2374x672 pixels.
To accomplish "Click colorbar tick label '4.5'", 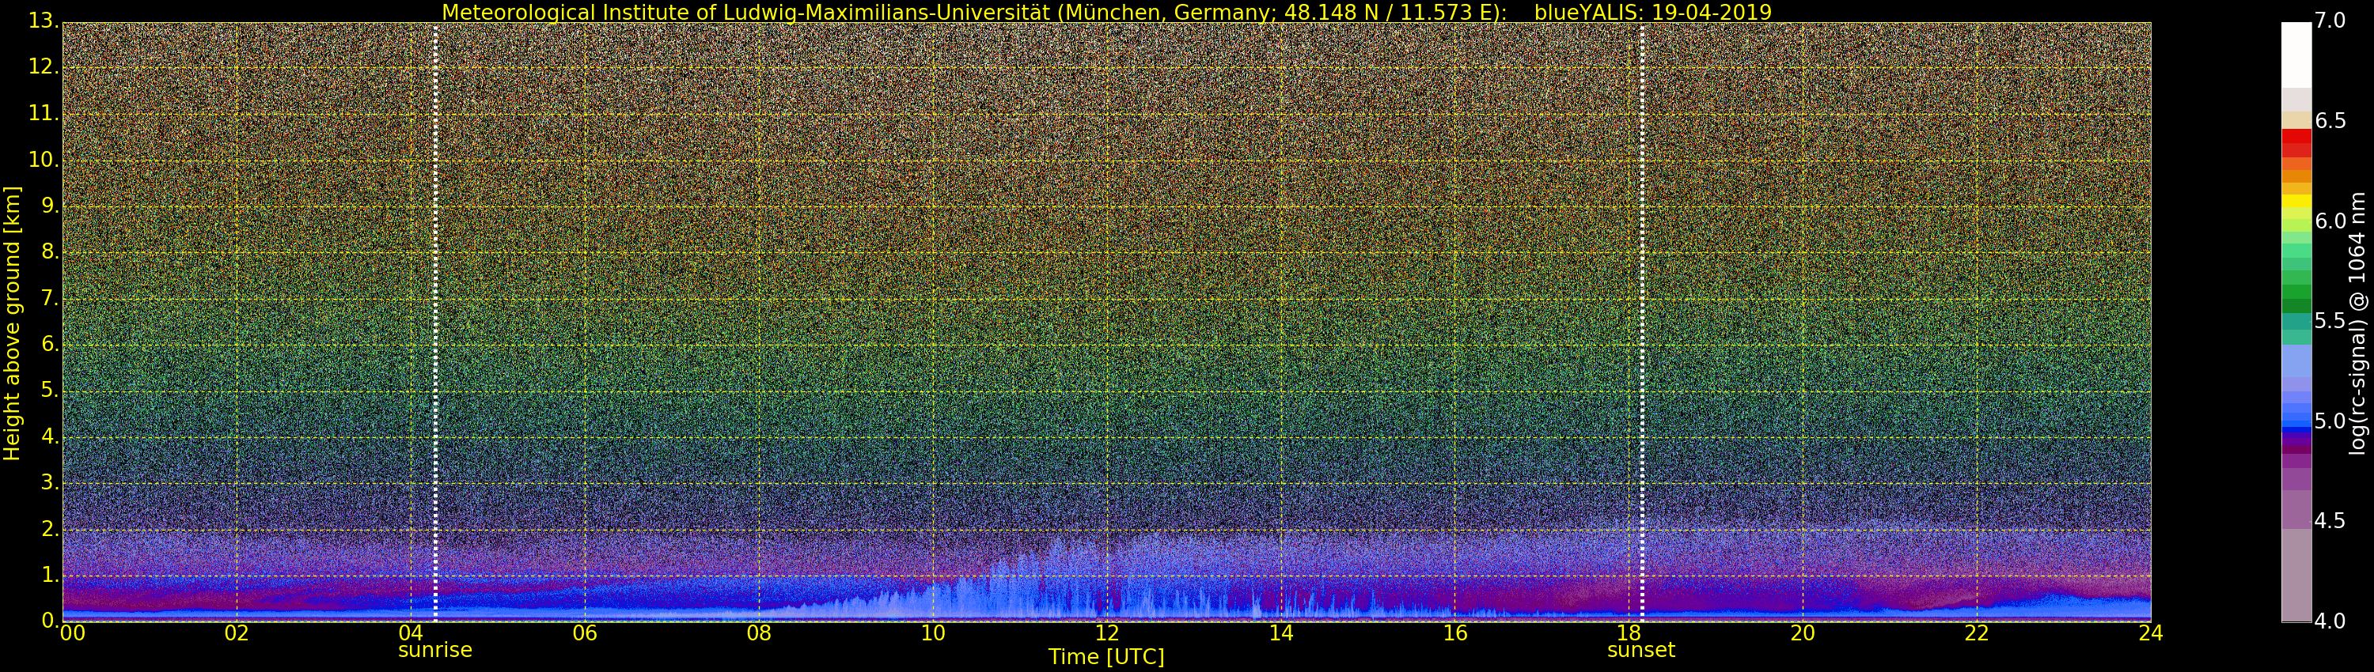I will tap(2330, 521).
